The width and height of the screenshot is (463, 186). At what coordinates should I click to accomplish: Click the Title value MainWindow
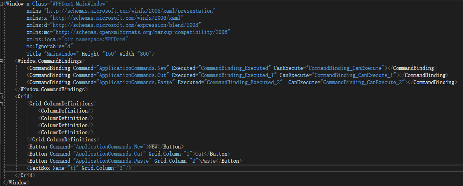point(64,53)
